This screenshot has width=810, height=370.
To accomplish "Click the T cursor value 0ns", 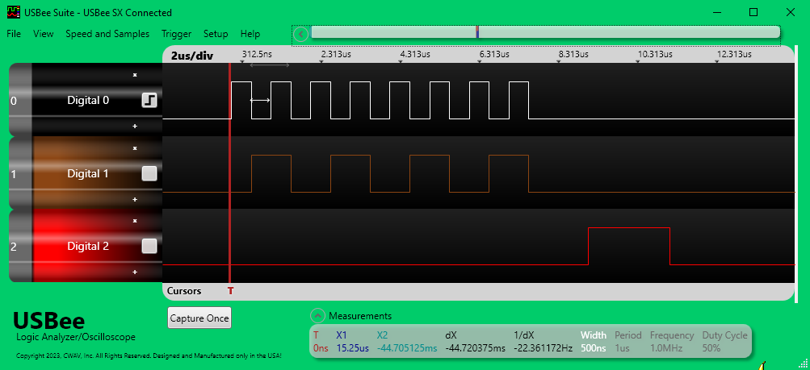I will click(x=321, y=348).
